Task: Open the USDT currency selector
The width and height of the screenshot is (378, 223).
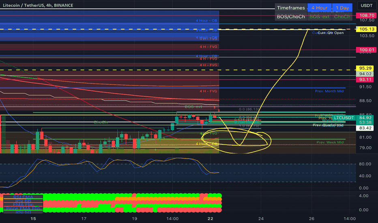Action: [366, 5]
